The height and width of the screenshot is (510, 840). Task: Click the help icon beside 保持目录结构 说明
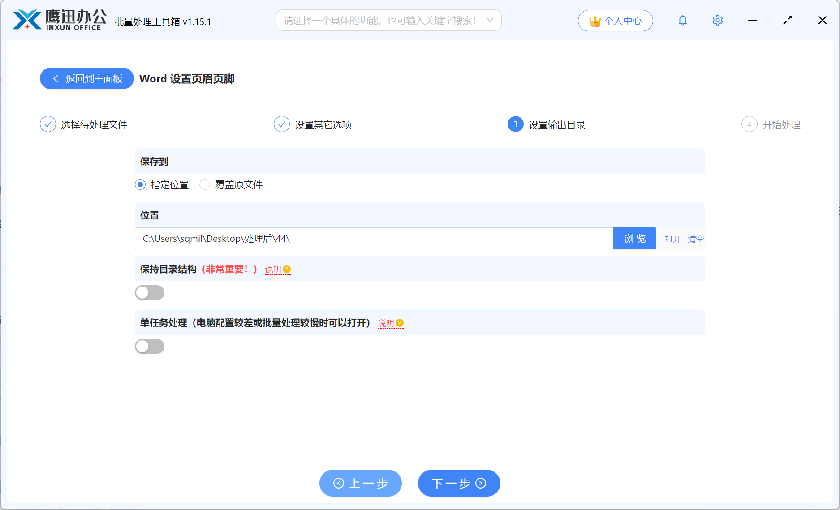pyautogui.click(x=287, y=269)
